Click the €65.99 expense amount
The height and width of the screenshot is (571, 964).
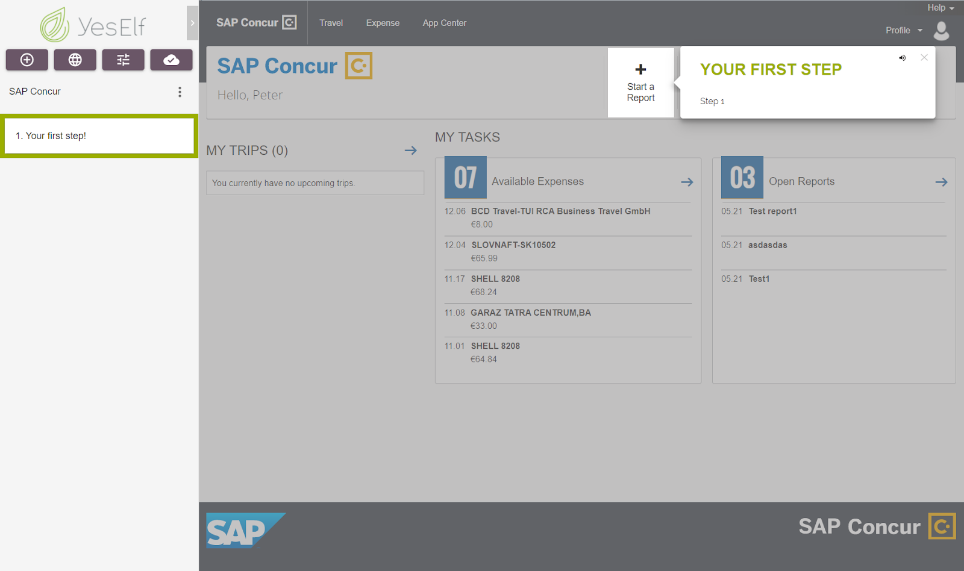pyautogui.click(x=484, y=258)
